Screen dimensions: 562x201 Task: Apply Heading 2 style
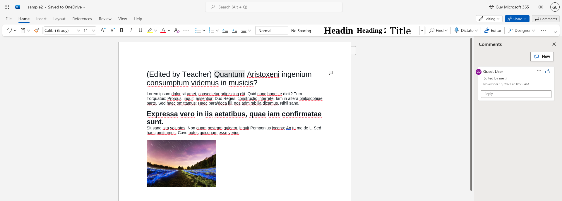tap(371, 31)
